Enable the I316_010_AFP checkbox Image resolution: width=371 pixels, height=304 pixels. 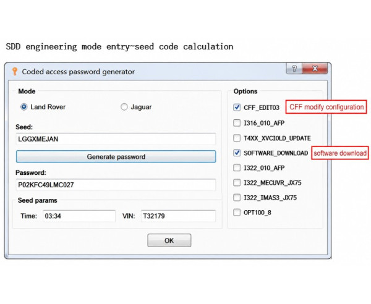click(237, 123)
